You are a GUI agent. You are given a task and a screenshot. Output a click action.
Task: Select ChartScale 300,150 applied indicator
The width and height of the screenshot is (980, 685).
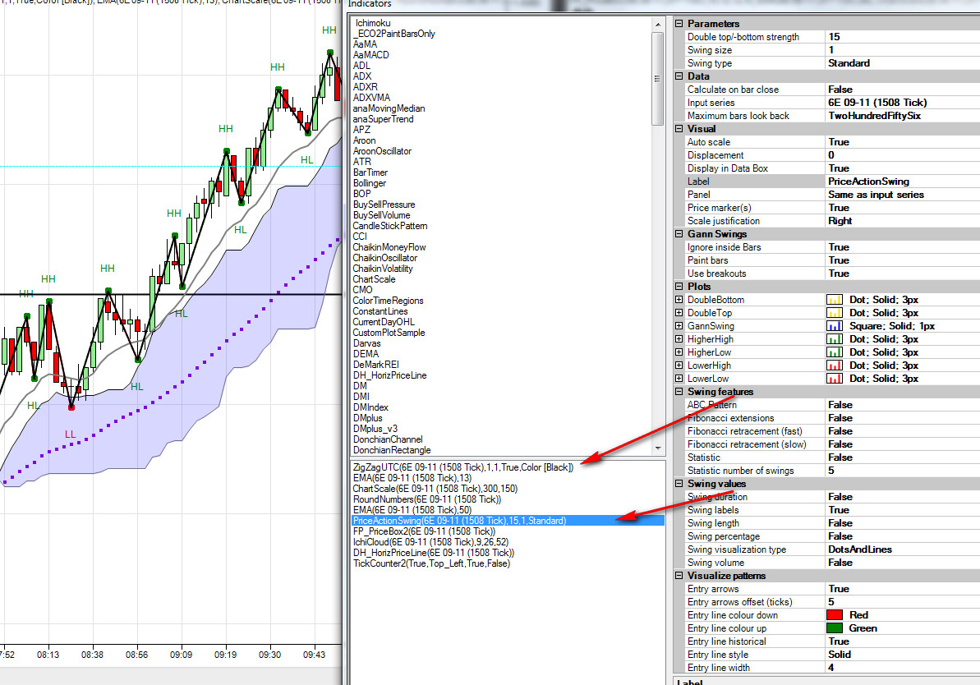tap(435, 489)
